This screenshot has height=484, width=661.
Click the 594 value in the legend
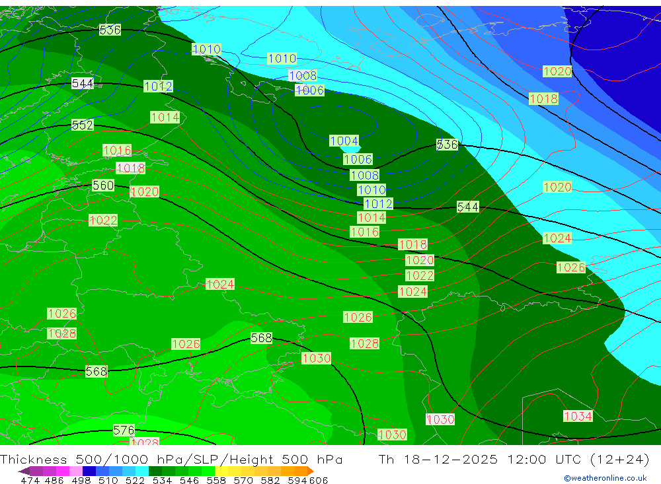[x=297, y=480]
